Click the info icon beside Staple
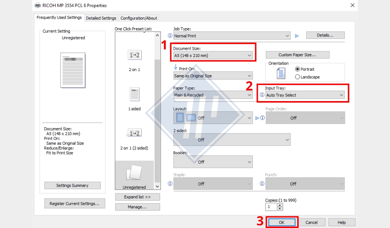The width and height of the screenshot is (390, 228). click(x=170, y=184)
